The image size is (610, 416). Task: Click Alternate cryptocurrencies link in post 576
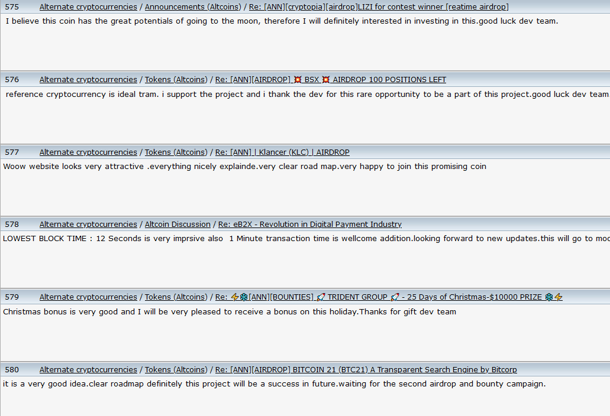pyautogui.click(x=88, y=80)
